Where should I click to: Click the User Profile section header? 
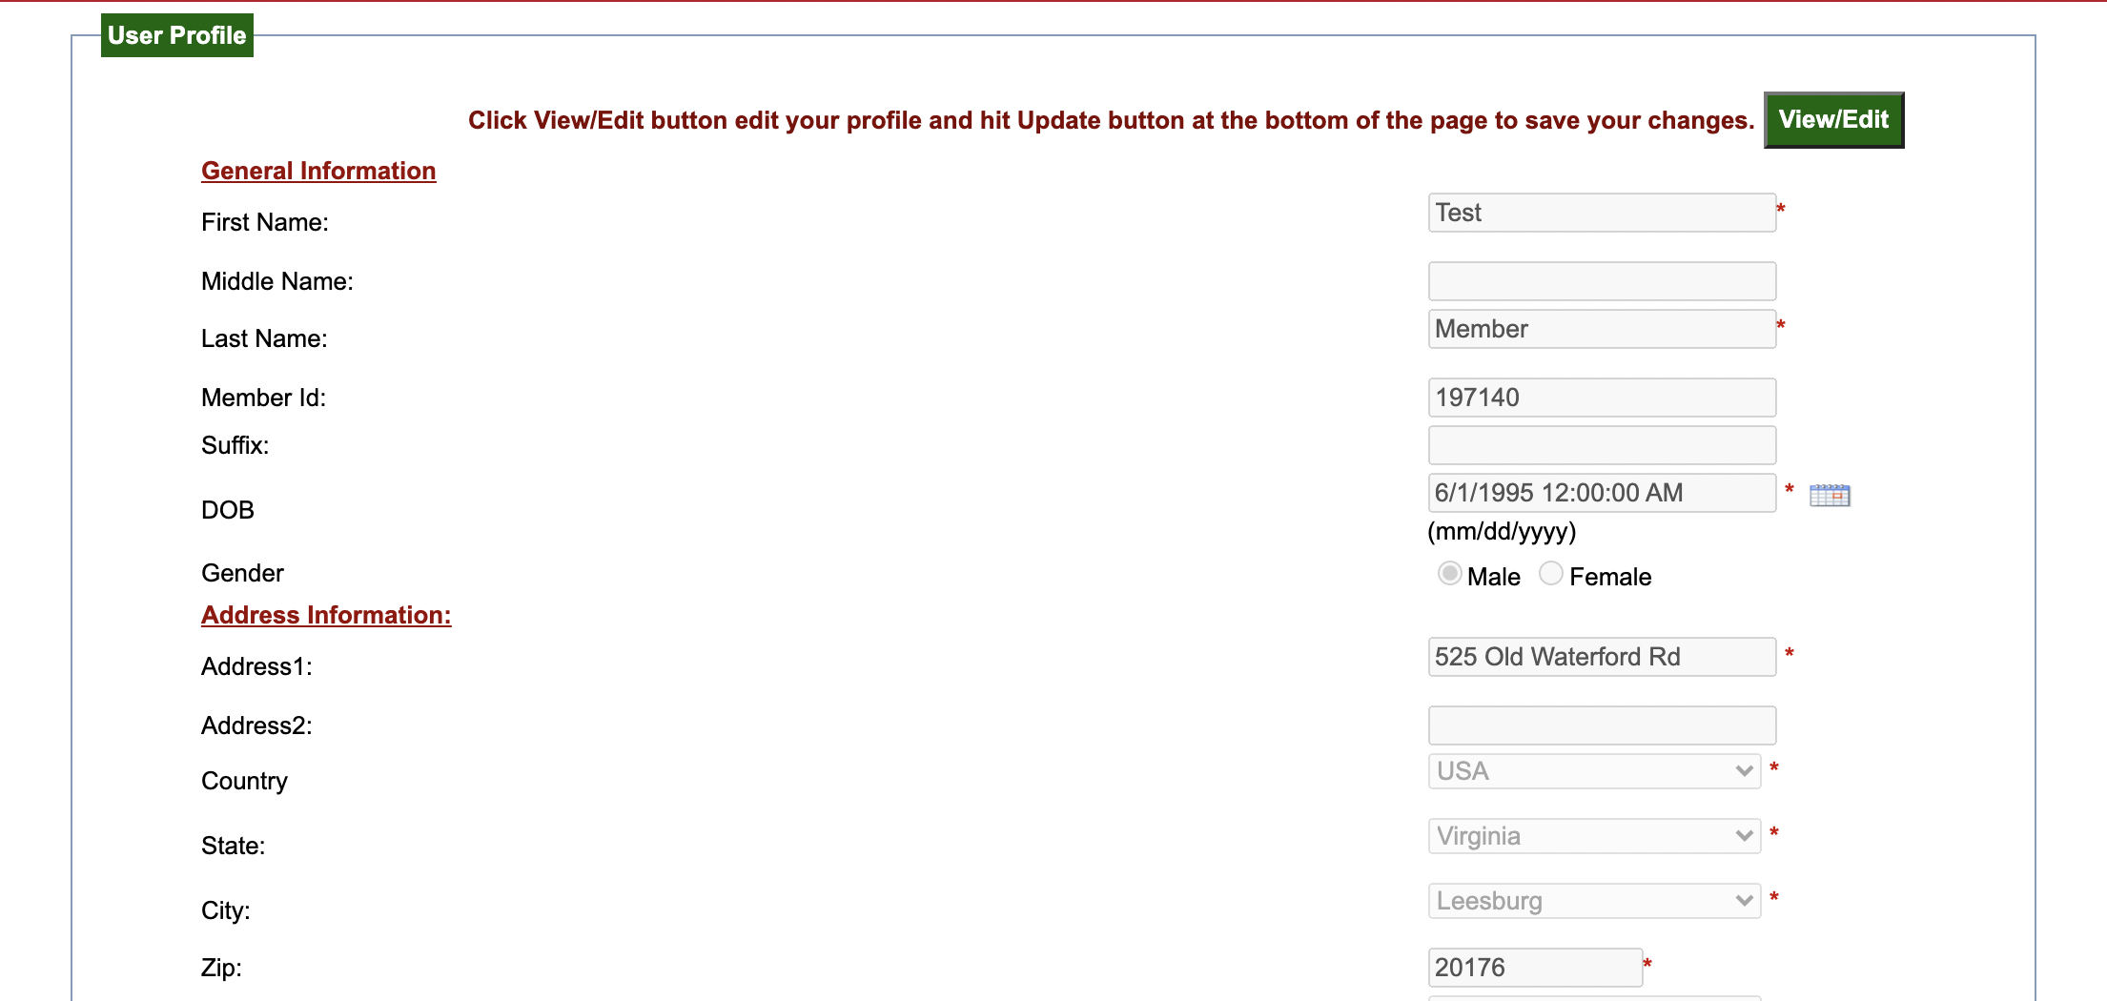tap(177, 35)
